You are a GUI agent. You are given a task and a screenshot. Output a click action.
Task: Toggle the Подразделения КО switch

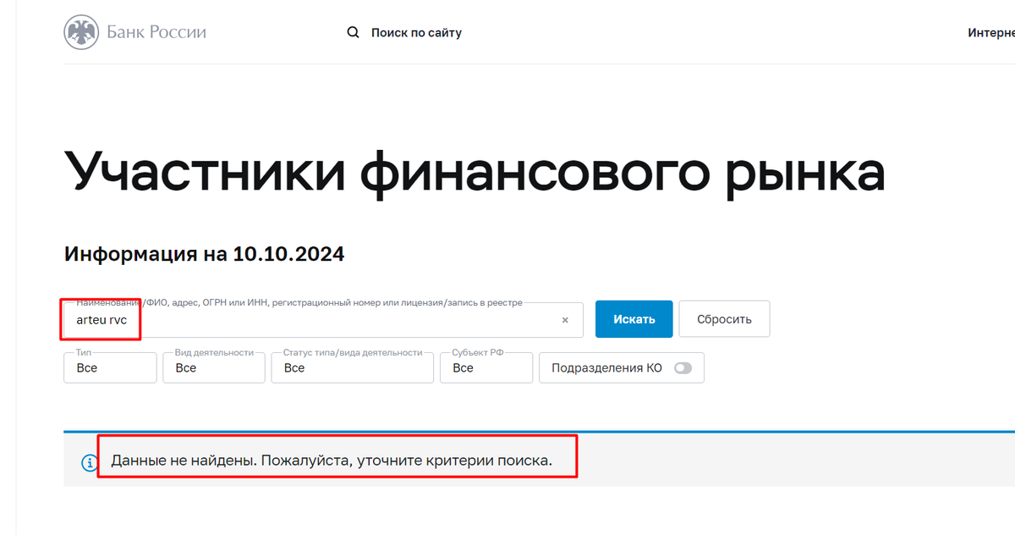click(x=683, y=368)
